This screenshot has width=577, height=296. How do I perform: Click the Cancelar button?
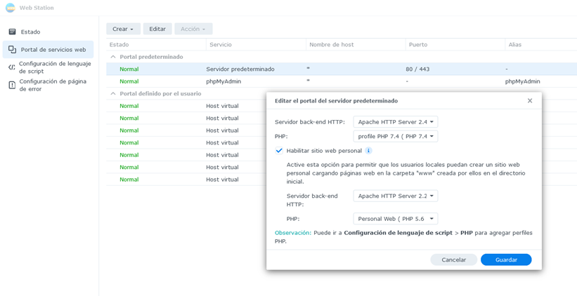click(453, 260)
